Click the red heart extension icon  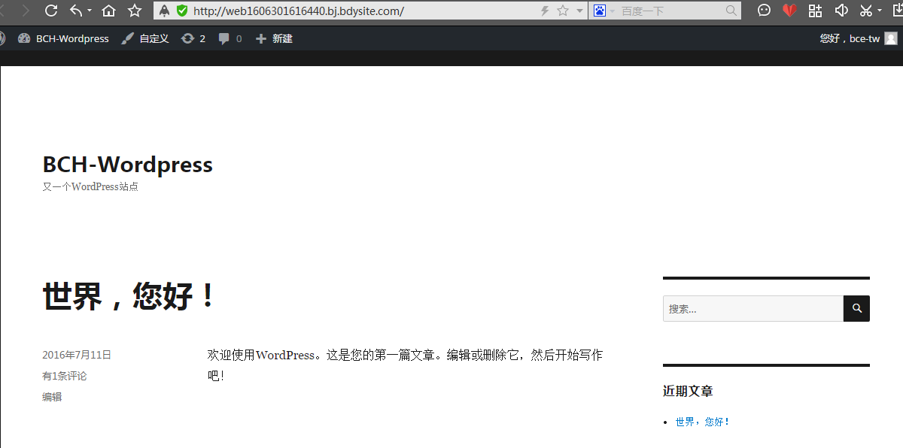click(x=789, y=11)
